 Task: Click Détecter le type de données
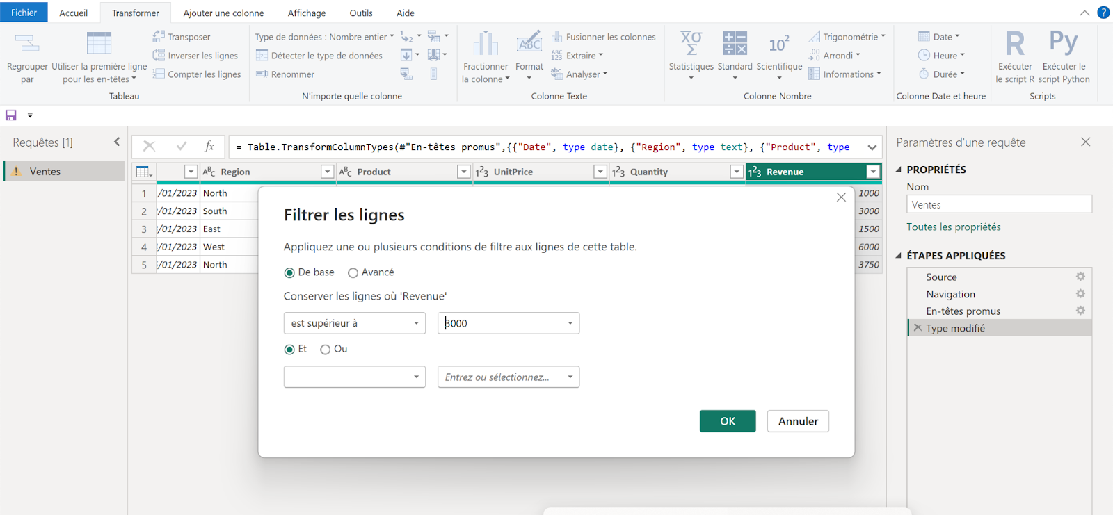319,56
